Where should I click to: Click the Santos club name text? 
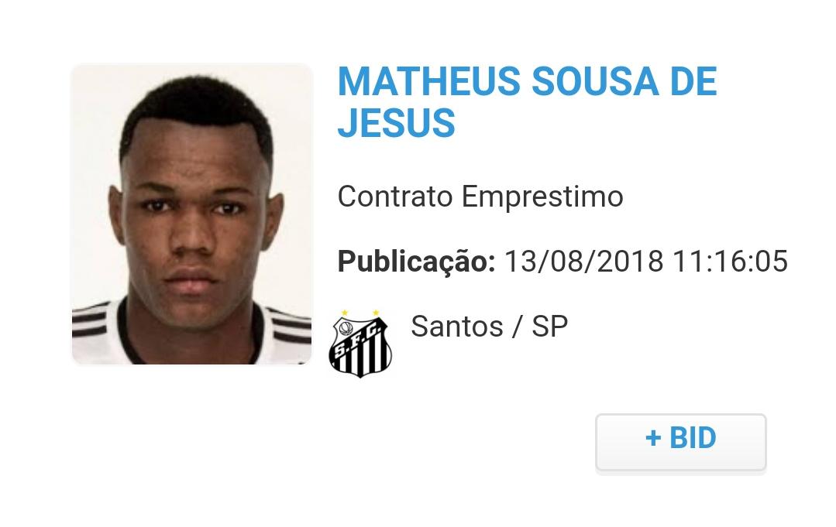click(457, 327)
